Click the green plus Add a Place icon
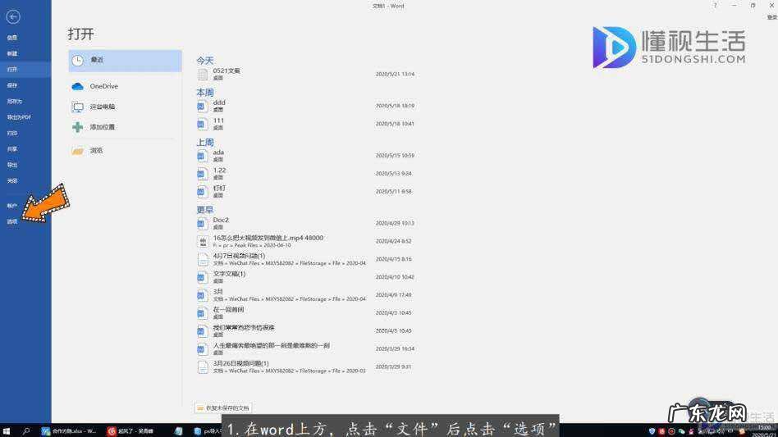This screenshot has width=778, height=437. click(x=77, y=127)
